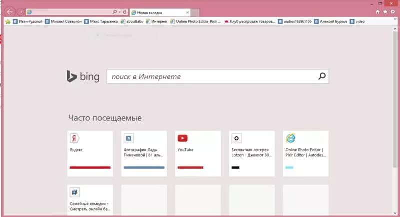Click the Фотографии tile blue frequency bar
This screenshot has height=217, width=400.
144,168
